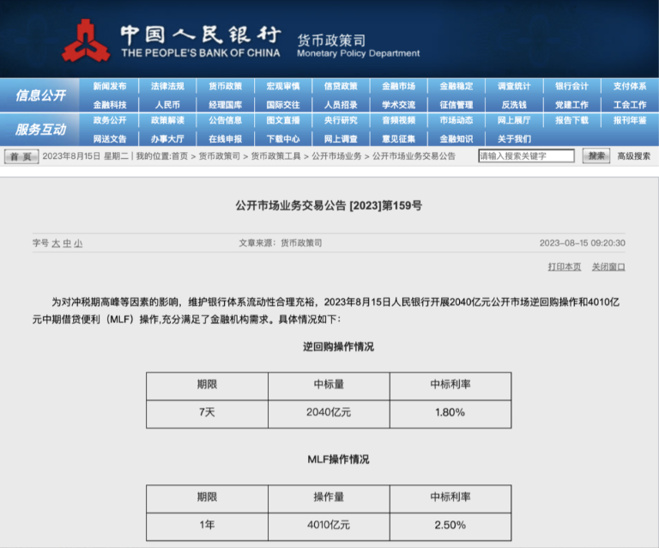The width and height of the screenshot is (659, 548).
Task: Click the 服务互动 section label
Action: pos(40,130)
